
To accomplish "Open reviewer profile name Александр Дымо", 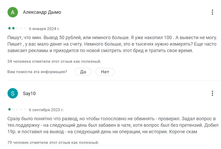I will click(42, 12).
